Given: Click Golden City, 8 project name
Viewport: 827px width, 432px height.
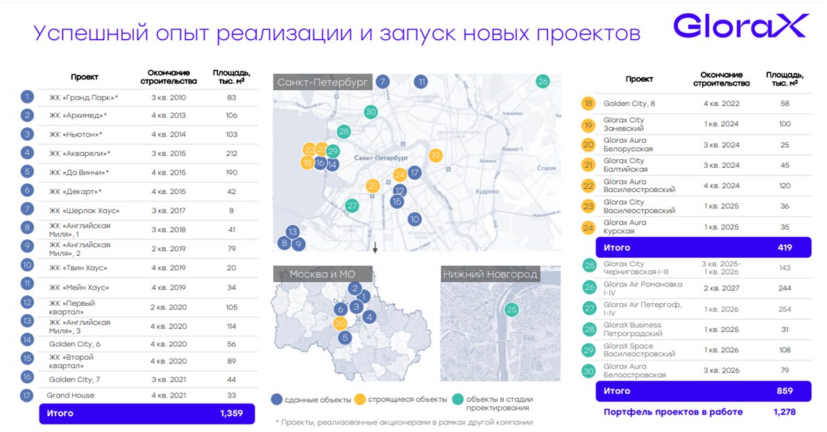Looking at the screenshot, I should (629, 103).
